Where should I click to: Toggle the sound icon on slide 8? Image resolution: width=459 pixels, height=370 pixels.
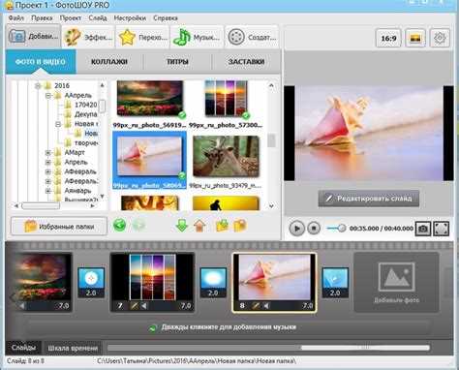[266, 305]
